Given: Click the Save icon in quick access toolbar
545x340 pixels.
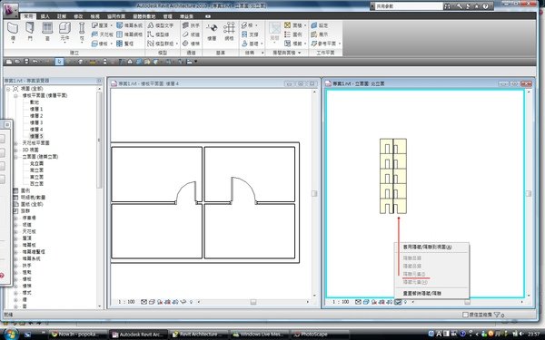Looking at the screenshot, I should click(x=26, y=62).
